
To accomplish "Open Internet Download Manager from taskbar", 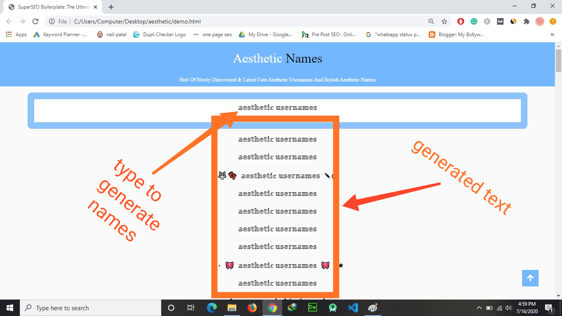I will [x=293, y=308].
